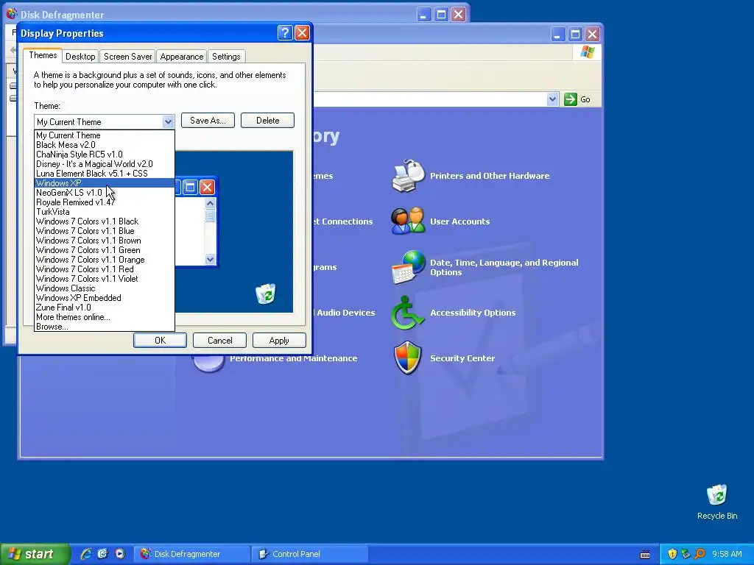This screenshot has width=754, height=565.
Task: Switch to Control Panel taskbar button
Action: (x=310, y=554)
